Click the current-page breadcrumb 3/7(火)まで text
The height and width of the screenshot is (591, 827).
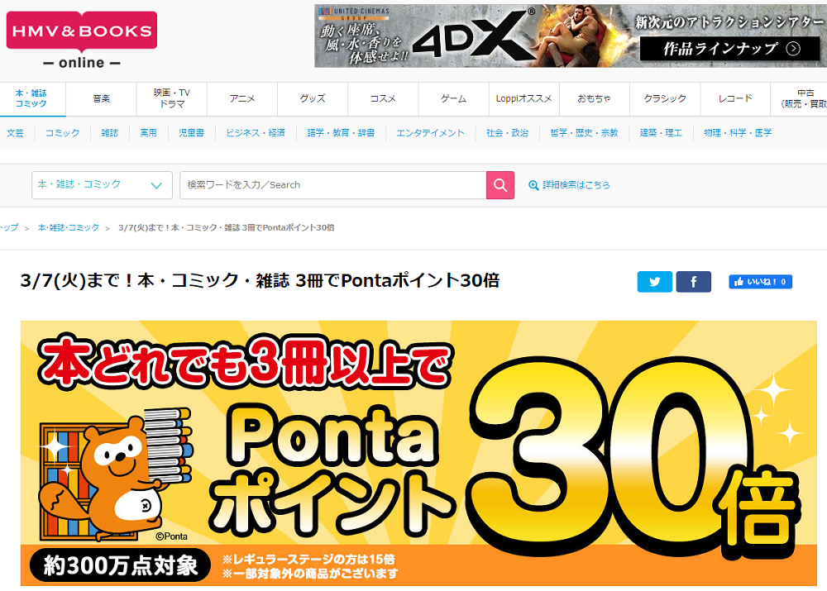click(x=227, y=228)
